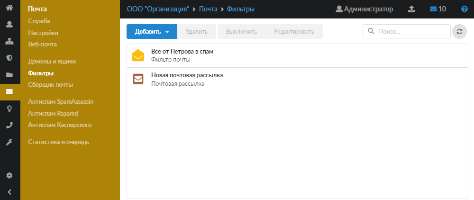Select the Фильтры menu item

[x=41, y=73]
